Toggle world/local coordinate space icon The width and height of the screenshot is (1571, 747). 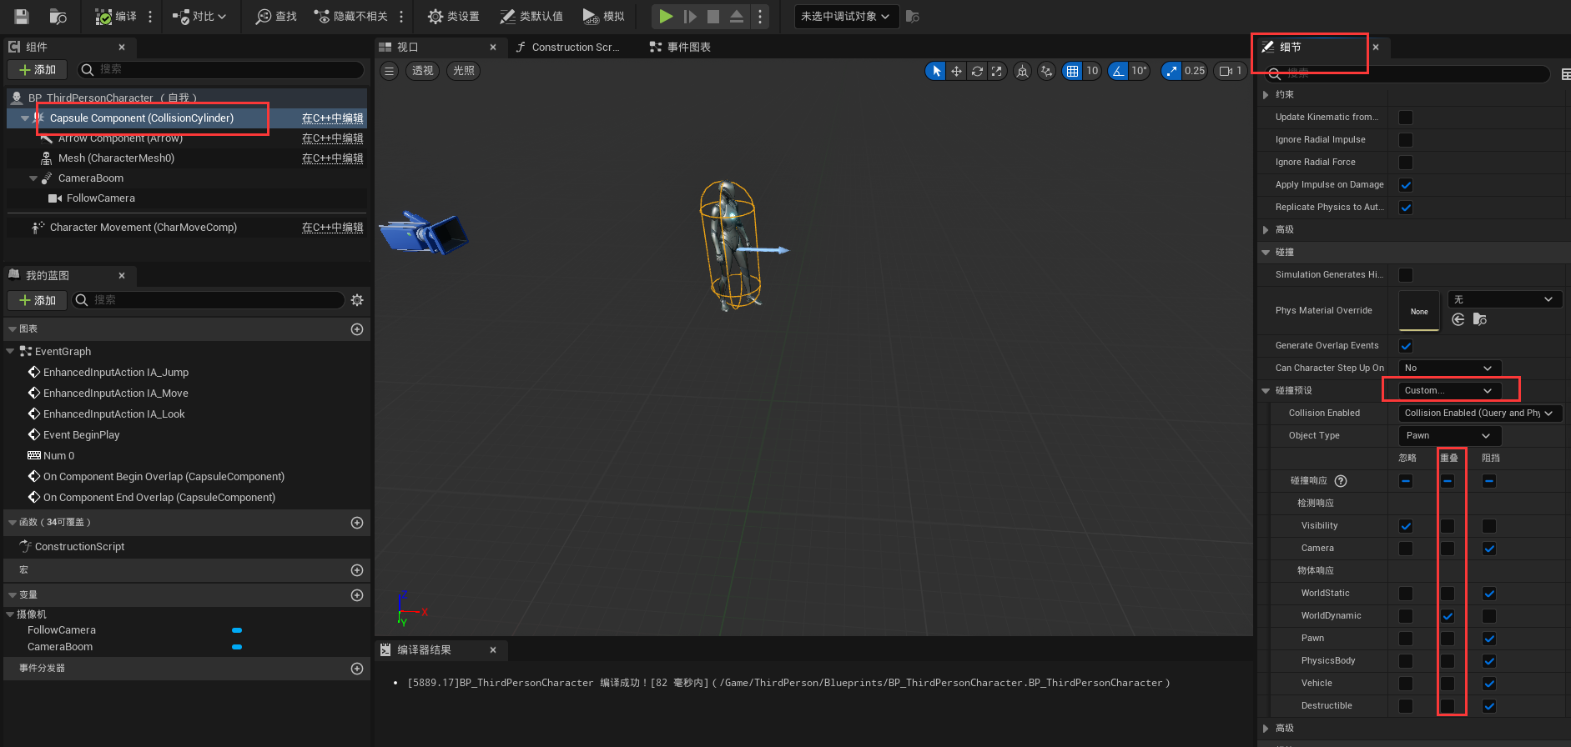(x=1022, y=71)
